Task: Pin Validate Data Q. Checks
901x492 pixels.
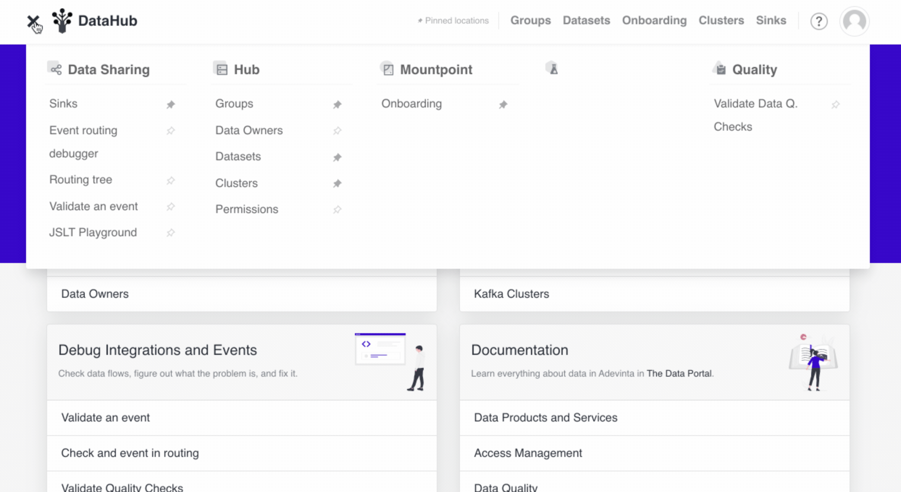Action: tap(835, 105)
